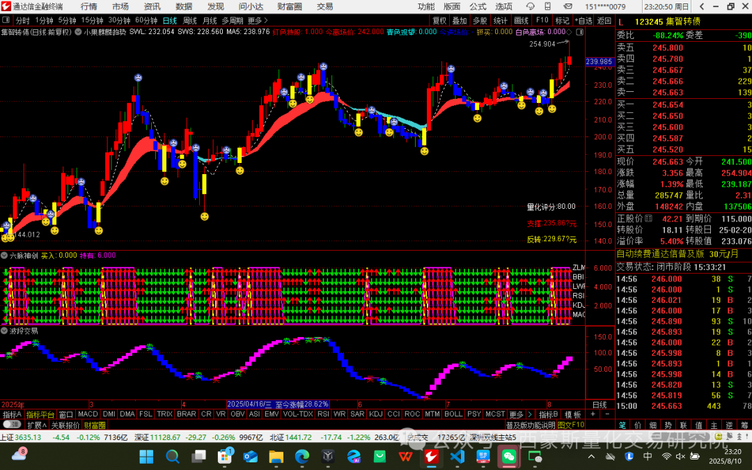Show hidden tray icons chevron

pyautogui.click(x=591, y=456)
